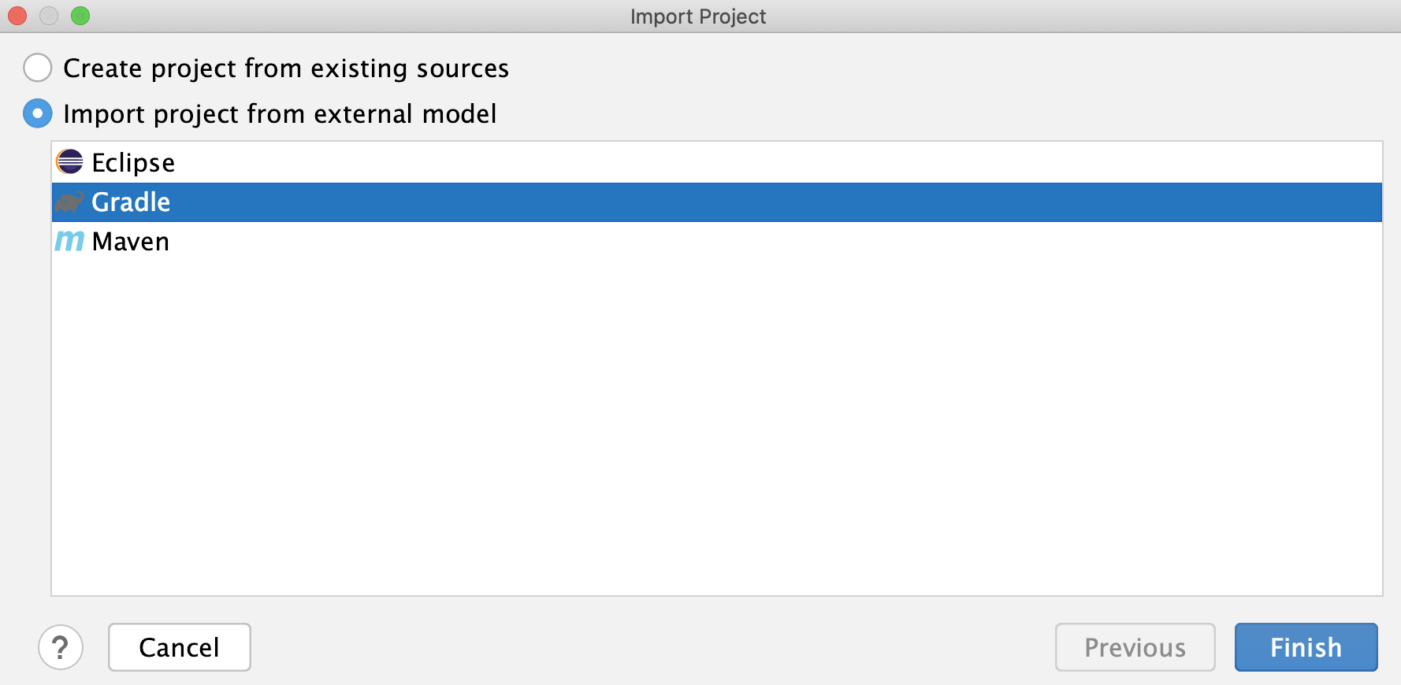
Task: Click the disabled Previous button
Action: click(x=1135, y=647)
